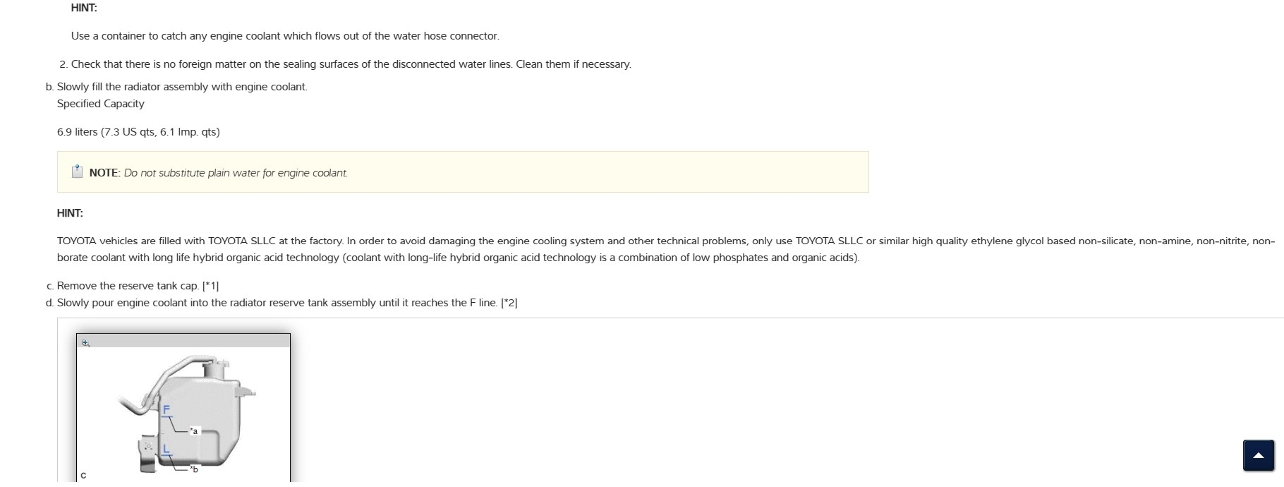Click the 'Do not substitute plain water' note text

click(236, 173)
